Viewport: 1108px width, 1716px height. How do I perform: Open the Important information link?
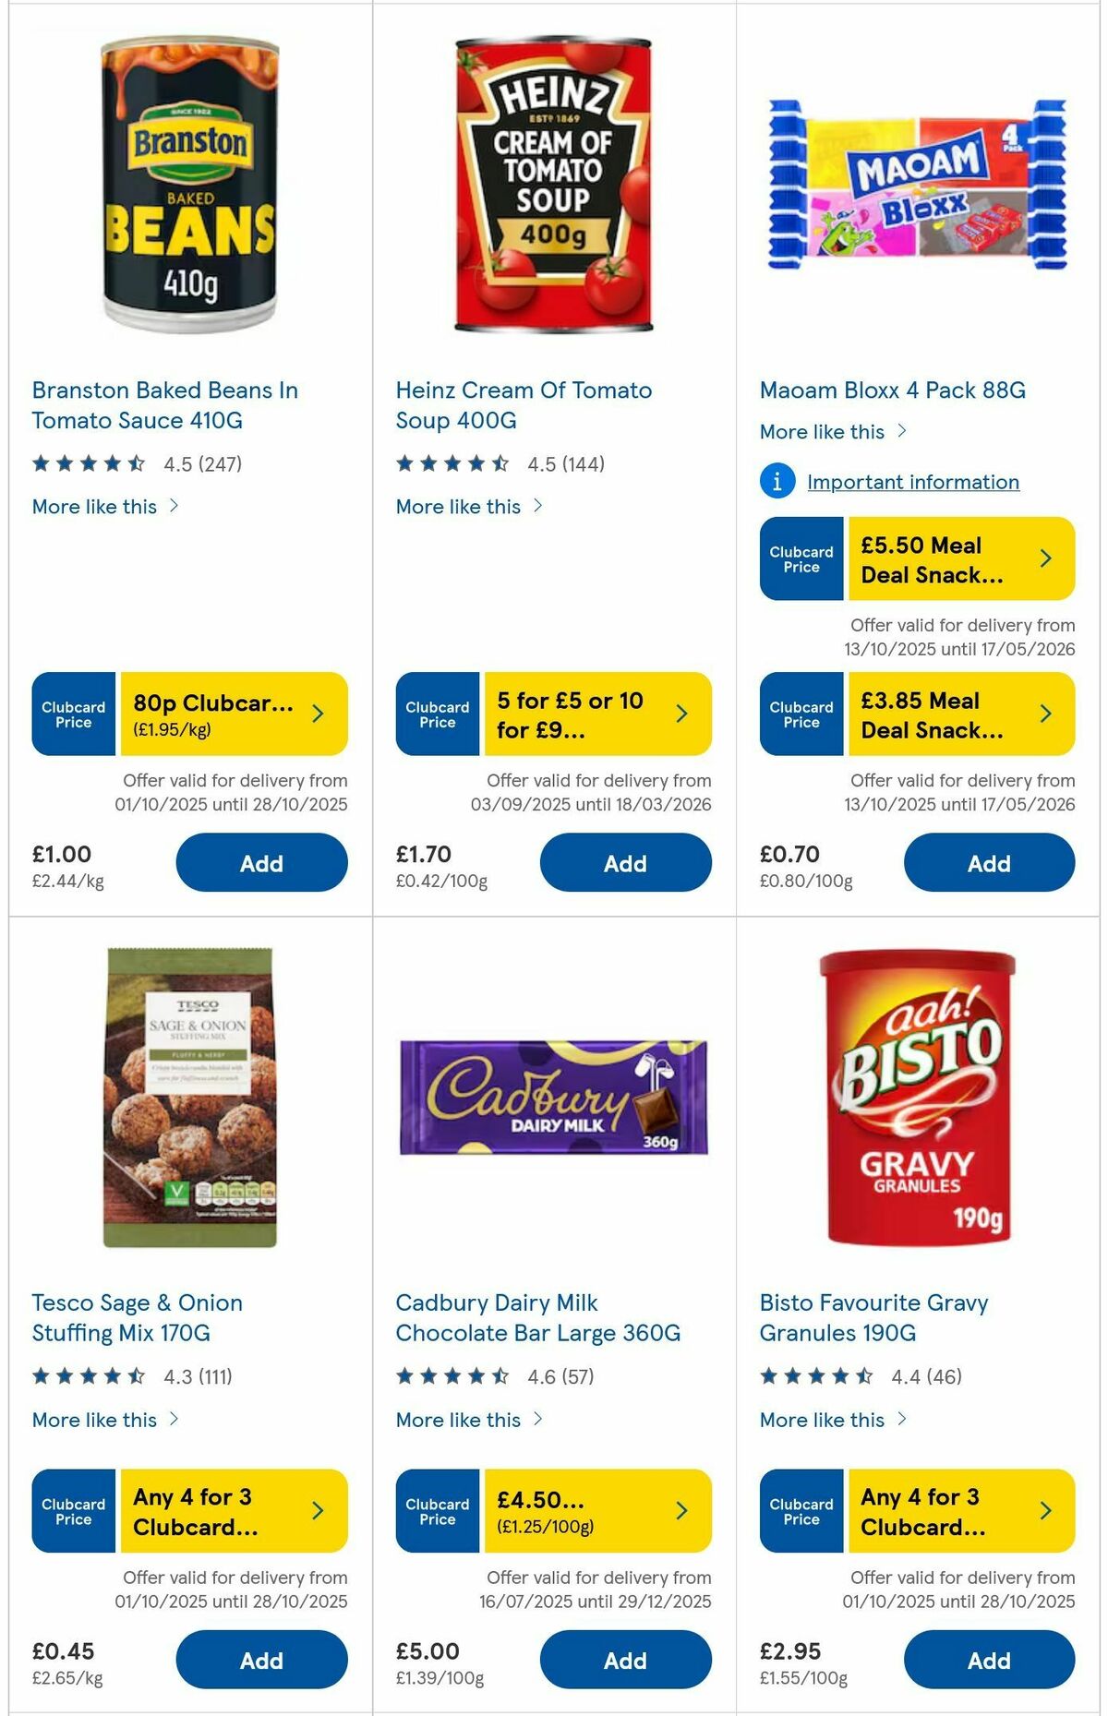pyautogui.click(x=912, y=481)
